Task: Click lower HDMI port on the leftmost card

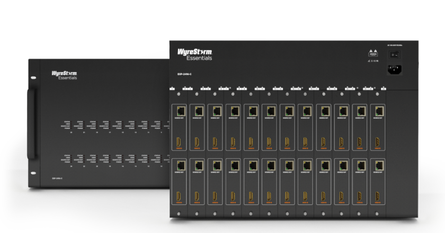Action: coord(179,196)
